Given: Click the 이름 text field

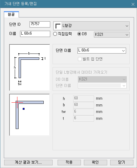Looking at the screenshot, I should pos(35,34).
